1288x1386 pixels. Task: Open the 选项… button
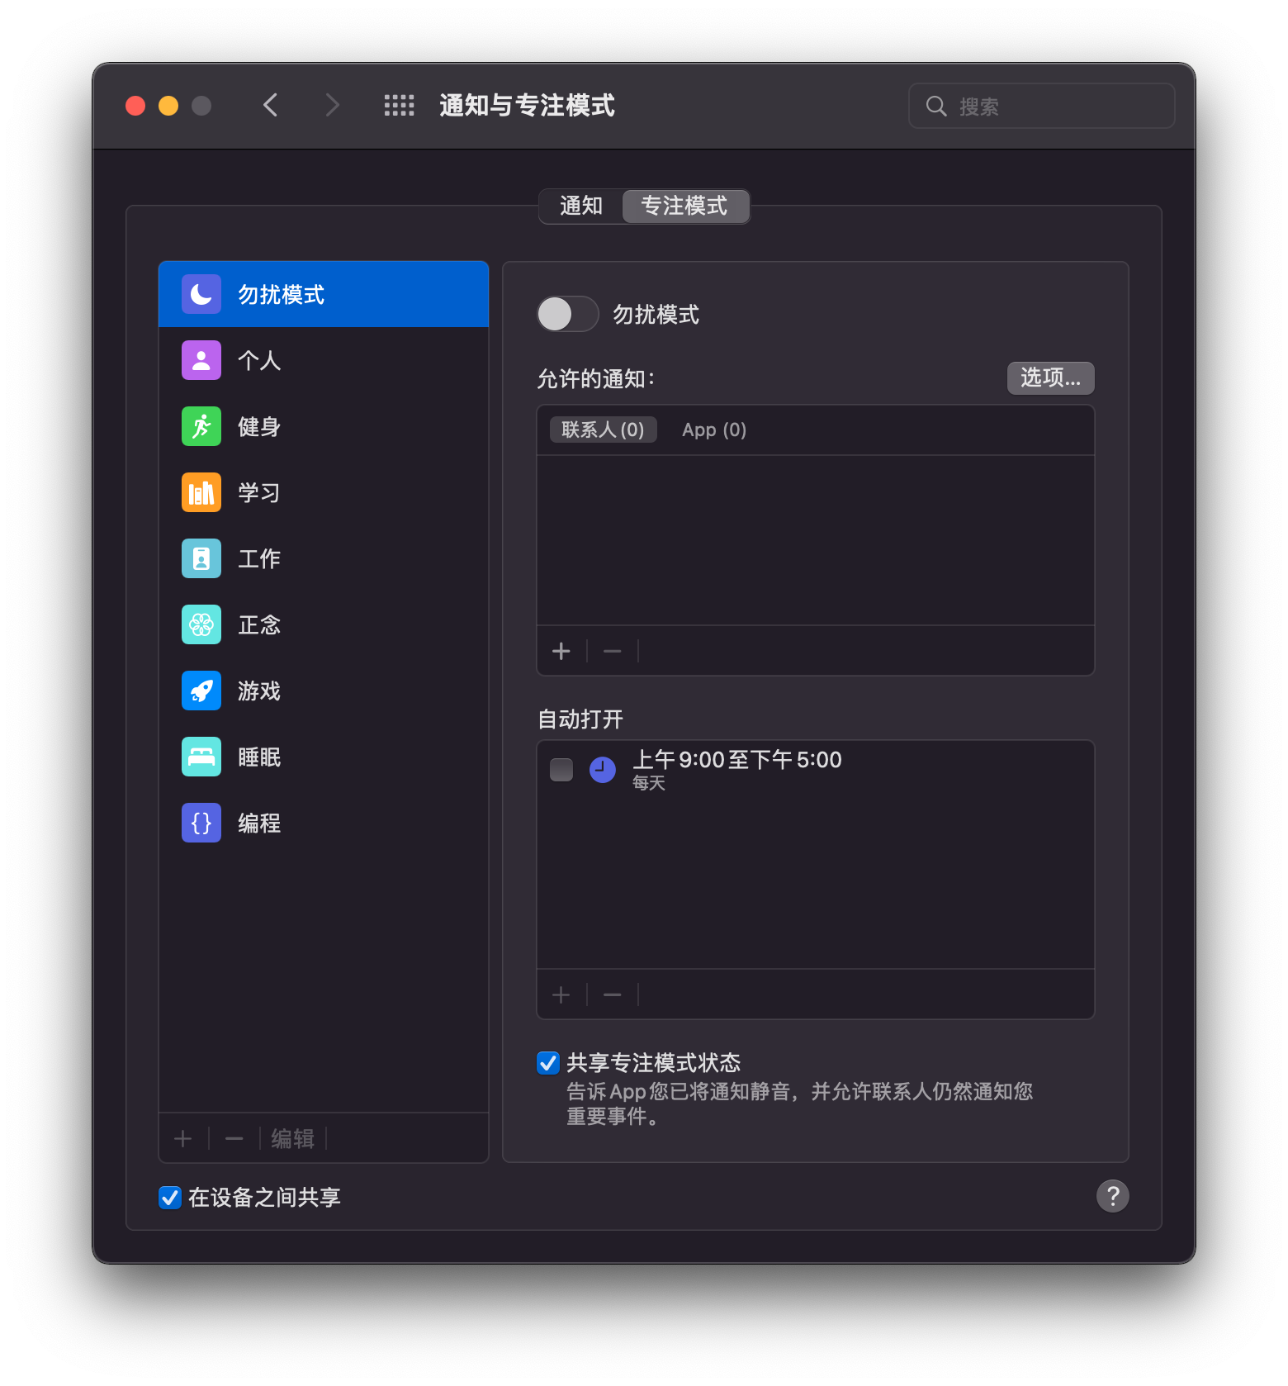[x=1050, y=378]
